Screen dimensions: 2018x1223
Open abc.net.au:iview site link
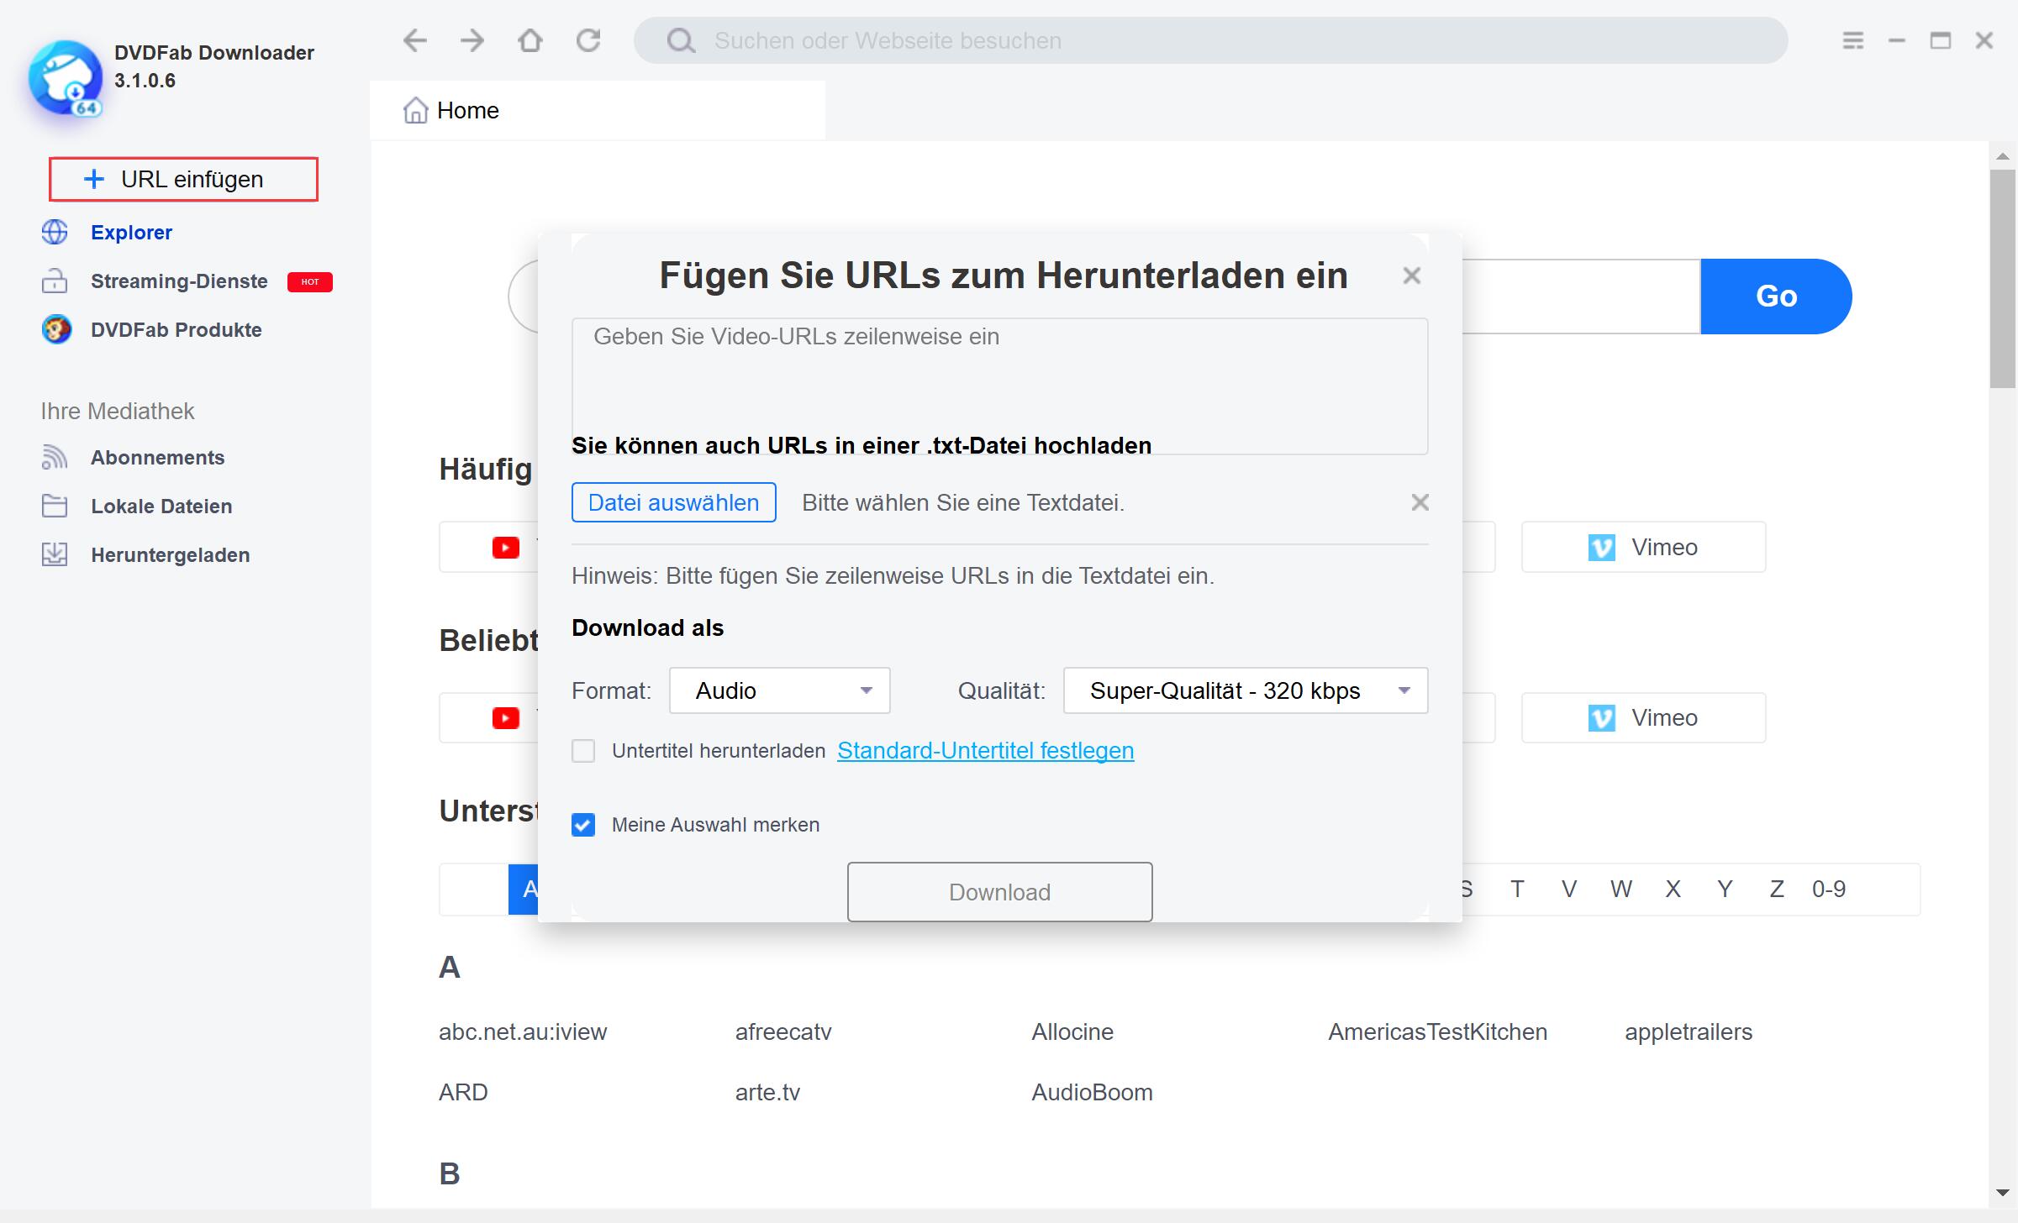[x=523, y=1032]
